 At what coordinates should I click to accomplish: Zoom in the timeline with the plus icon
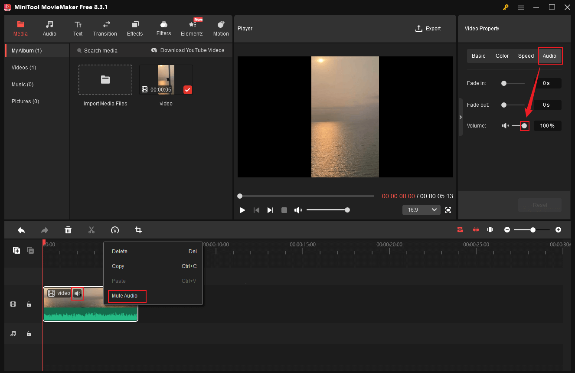click(558, 229)
